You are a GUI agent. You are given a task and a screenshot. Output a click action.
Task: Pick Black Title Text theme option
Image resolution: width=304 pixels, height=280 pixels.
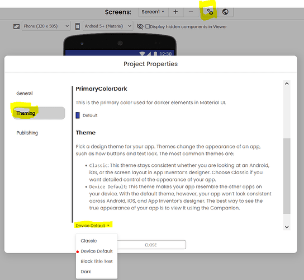coord(97,262)
